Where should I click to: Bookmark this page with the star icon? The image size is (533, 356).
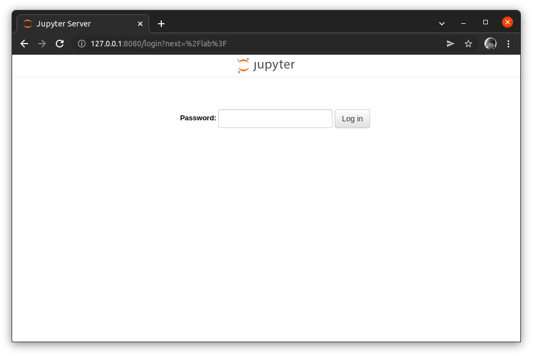[468, 44]
